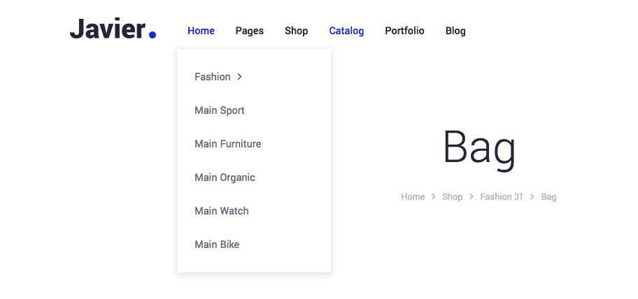Pick Main Furniture from the dropdown
Screen dimensions: 638x299
(228, 144)
